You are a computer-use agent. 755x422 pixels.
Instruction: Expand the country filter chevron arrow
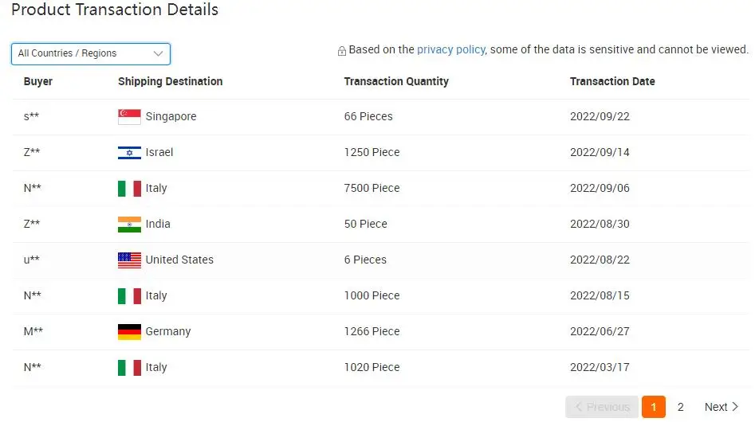coord(158,53)
